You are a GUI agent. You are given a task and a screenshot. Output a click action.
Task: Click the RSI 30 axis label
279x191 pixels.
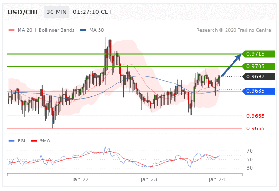click(250, 168)
